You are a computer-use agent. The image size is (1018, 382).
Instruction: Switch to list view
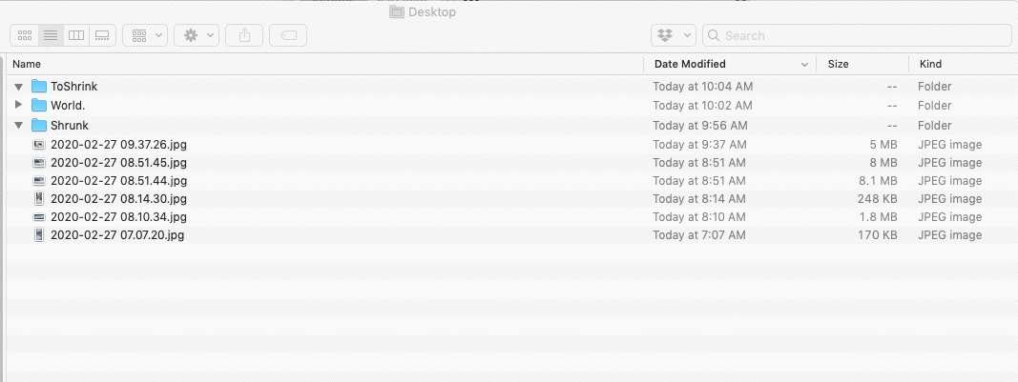(51, 35)
